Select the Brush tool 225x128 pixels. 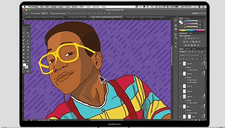point(28,40)
